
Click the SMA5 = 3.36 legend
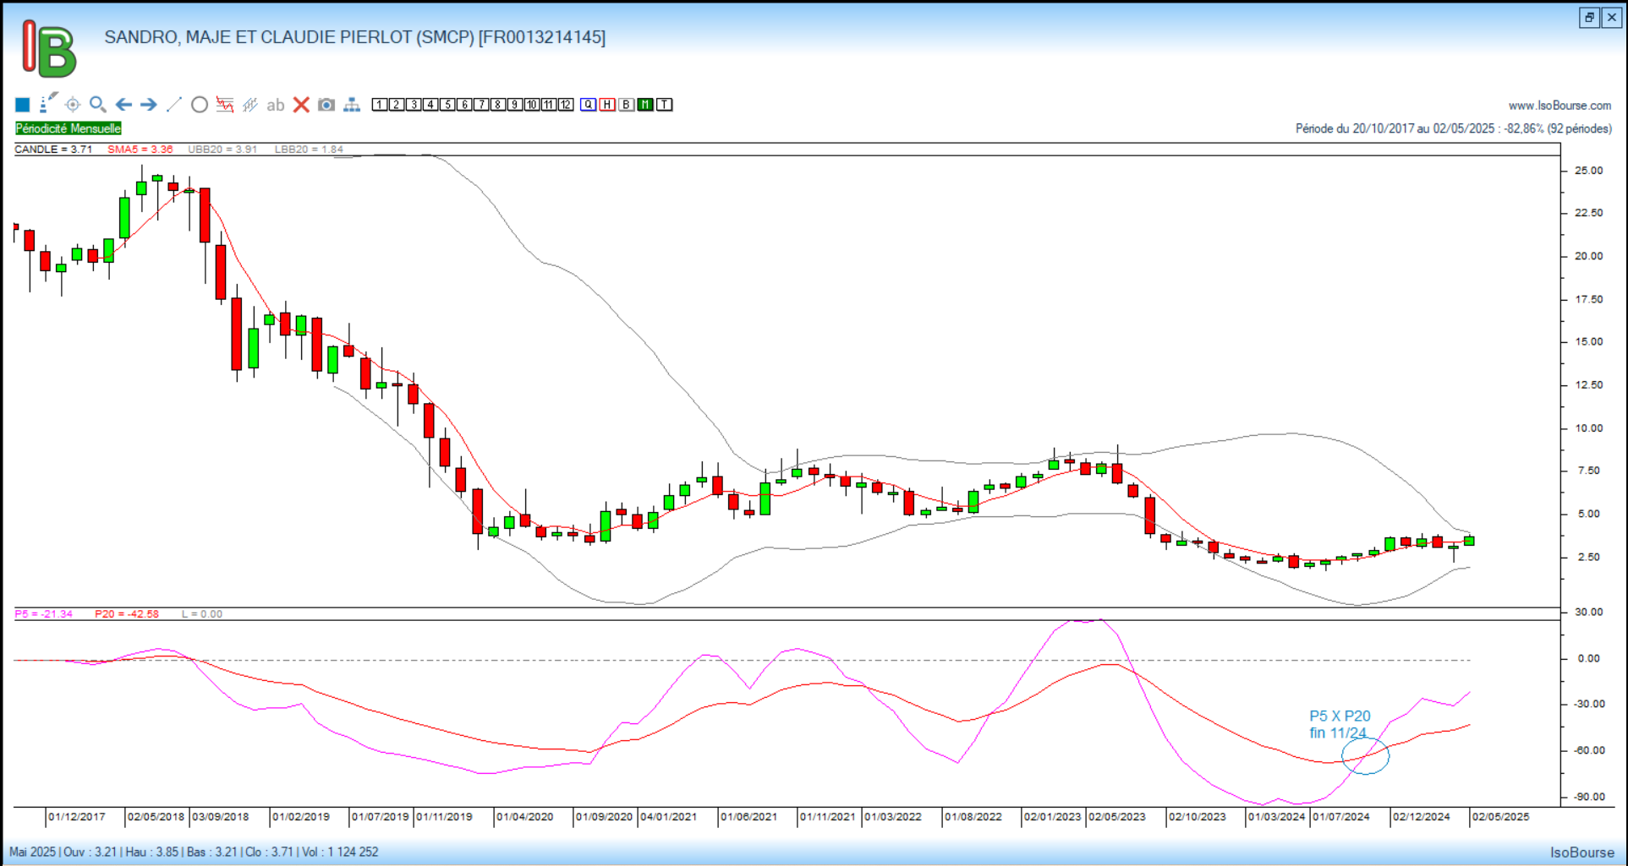[140, 150]
